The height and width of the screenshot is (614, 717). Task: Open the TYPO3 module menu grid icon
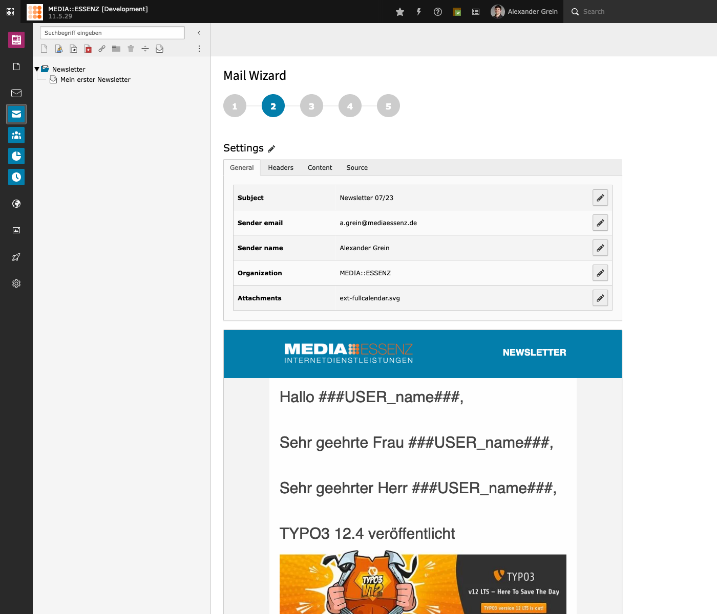click(x=10, y=11)
